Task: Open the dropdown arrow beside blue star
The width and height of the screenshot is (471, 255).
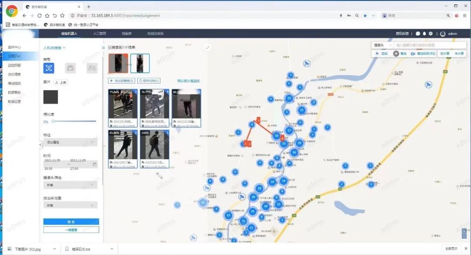Action: click(373, 16)
